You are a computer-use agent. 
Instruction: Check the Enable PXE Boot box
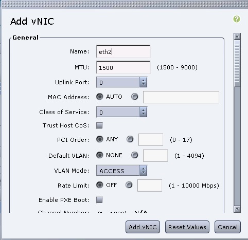click(99, 200)
